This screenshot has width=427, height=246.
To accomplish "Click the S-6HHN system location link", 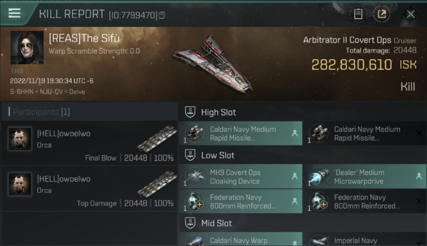I will pos(21,92).
